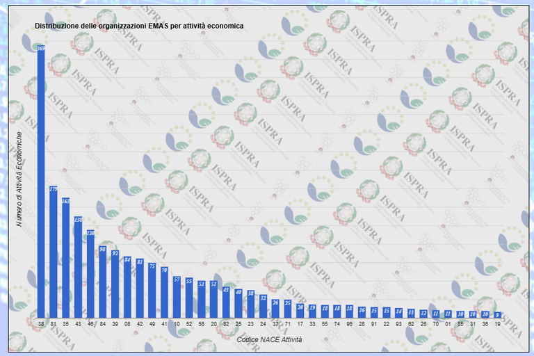Screen dimensions: 534x356
Task: Click x-axis label '33'
Action: point(312,324)
